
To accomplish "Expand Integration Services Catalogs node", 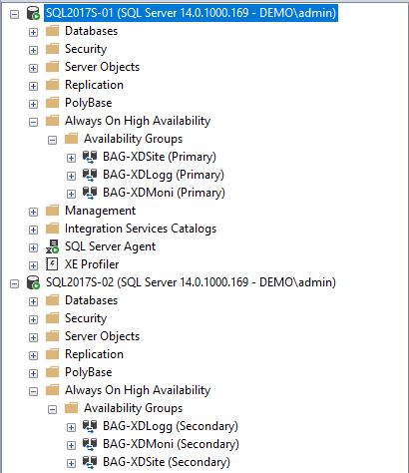I will pos(33,230).
